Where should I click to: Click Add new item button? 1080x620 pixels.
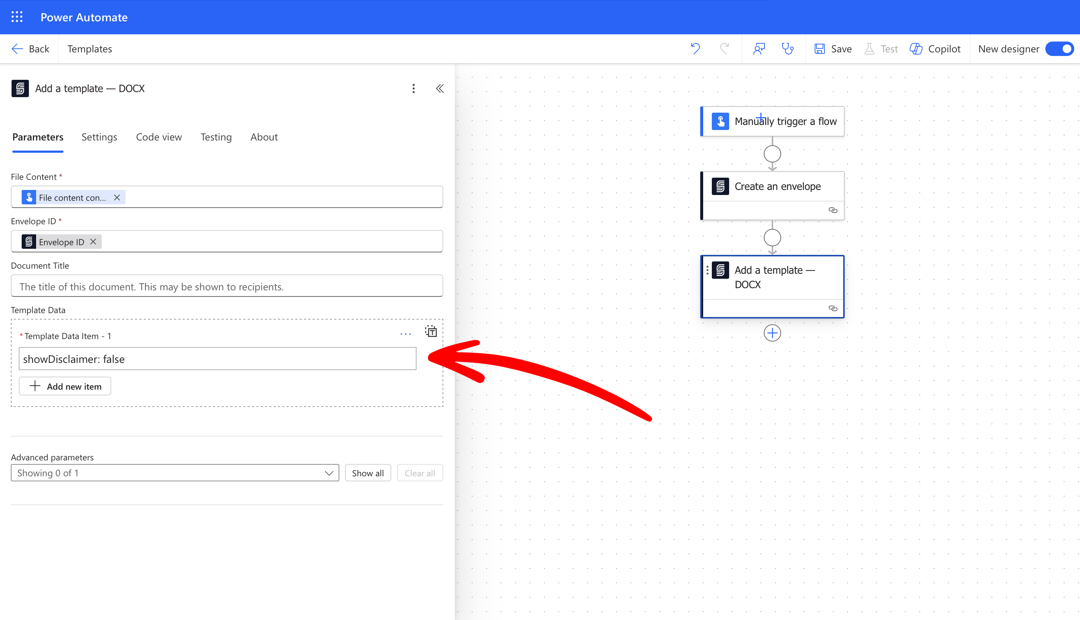pyautogui.click(x=65, y=386)
